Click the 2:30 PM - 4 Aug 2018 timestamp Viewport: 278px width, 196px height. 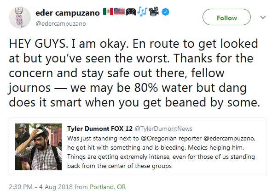pyautogui.click(x=41, y=187)
